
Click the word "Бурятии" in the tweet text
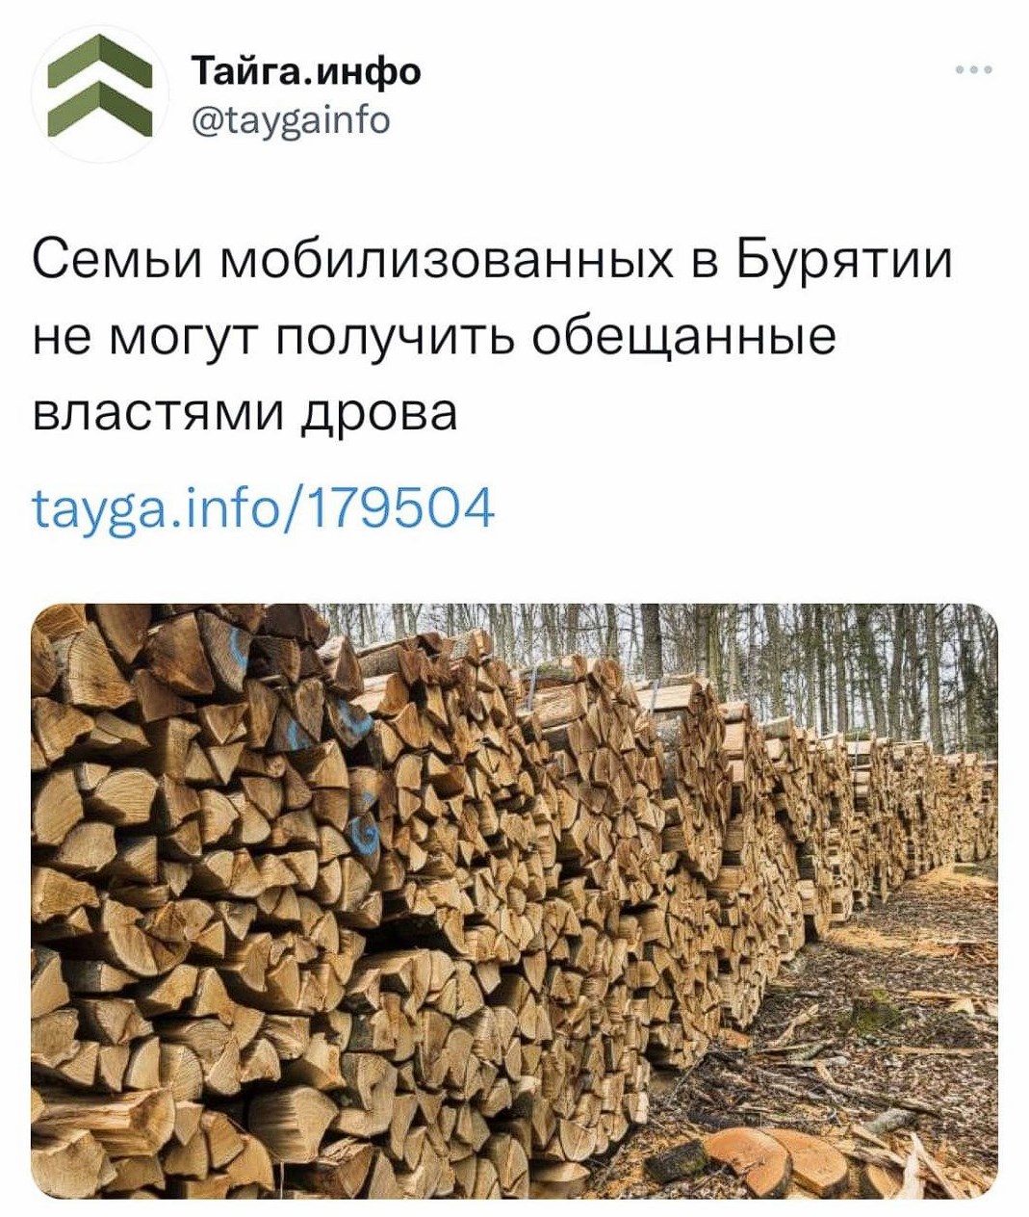point(845,262)
